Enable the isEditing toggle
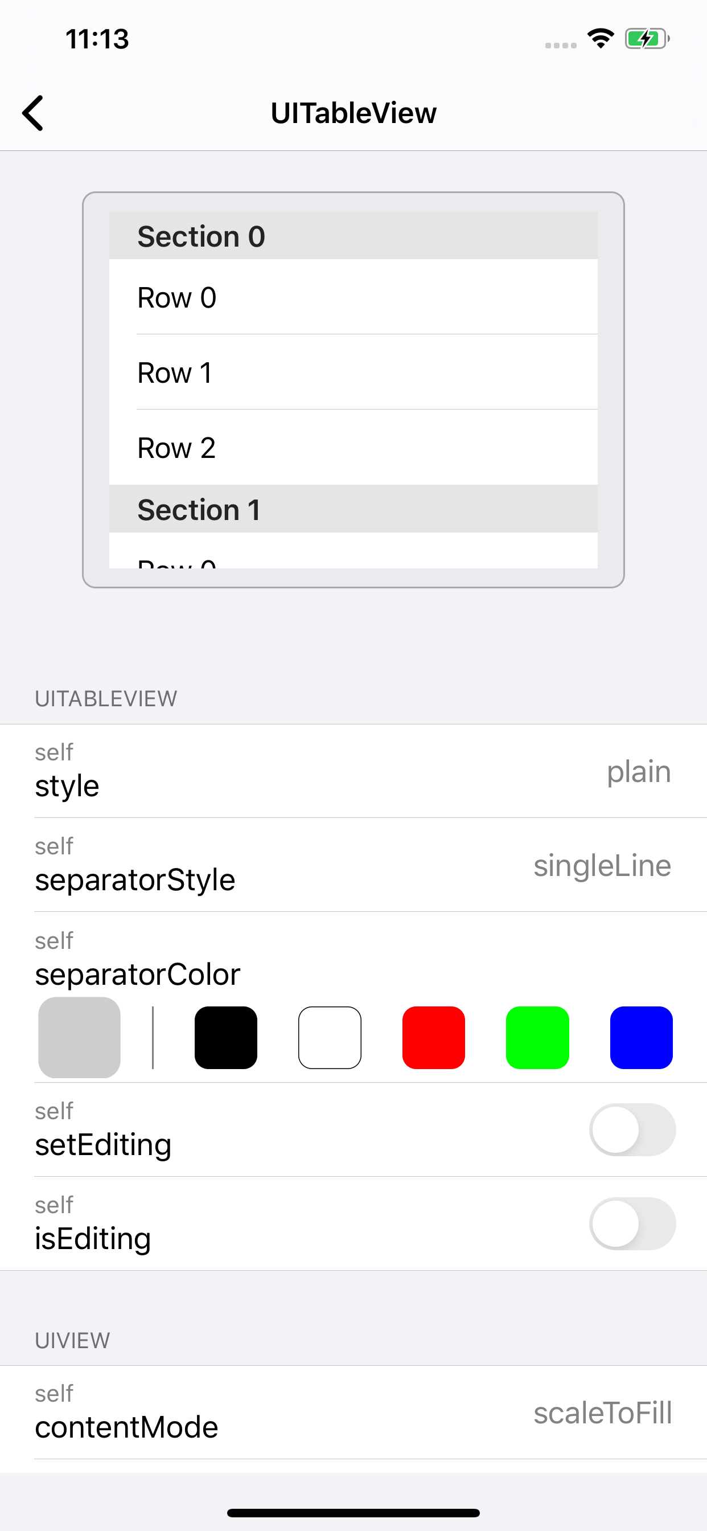This screenshot has width=707, height=1531. [632, 1225]
